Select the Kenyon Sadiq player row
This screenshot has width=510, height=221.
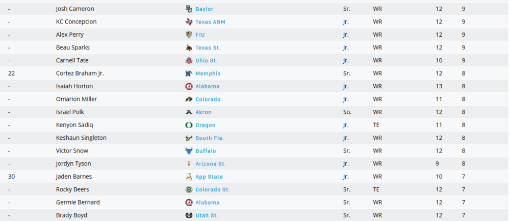pyautogui.click(x=255, y=125)
